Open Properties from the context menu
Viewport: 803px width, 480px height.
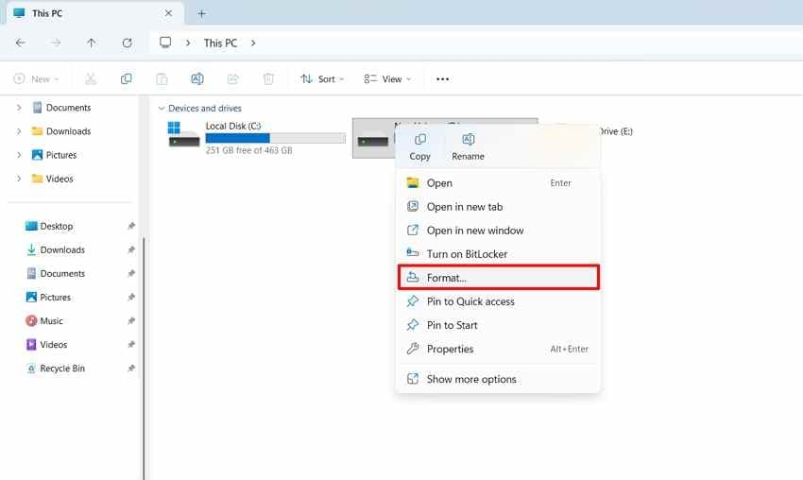[498, 349]
